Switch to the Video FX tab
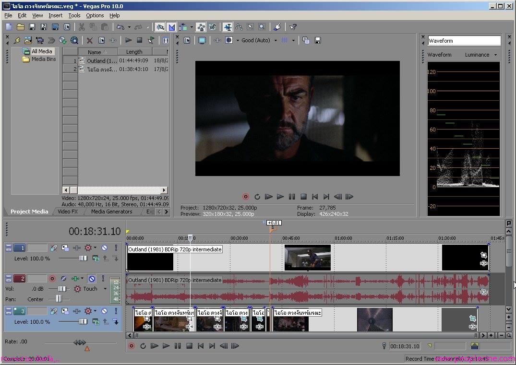This screenshot has width=516, height=365. 68,212
